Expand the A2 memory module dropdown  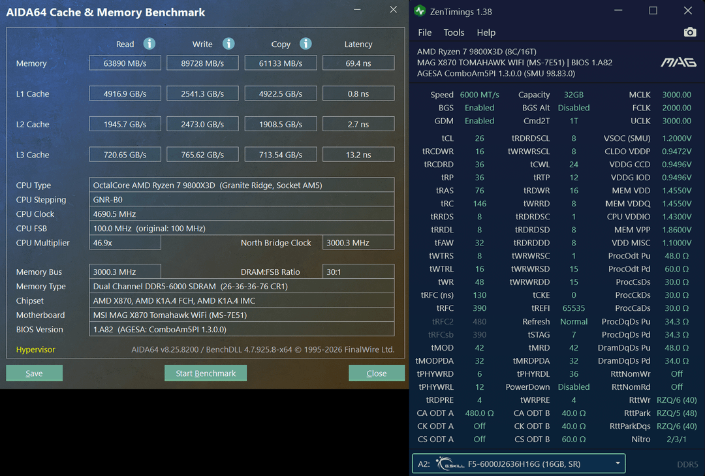(618, 464)
